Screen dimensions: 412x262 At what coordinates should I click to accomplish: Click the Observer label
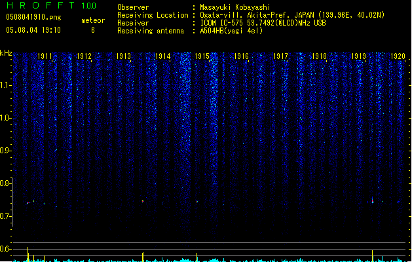133,7
